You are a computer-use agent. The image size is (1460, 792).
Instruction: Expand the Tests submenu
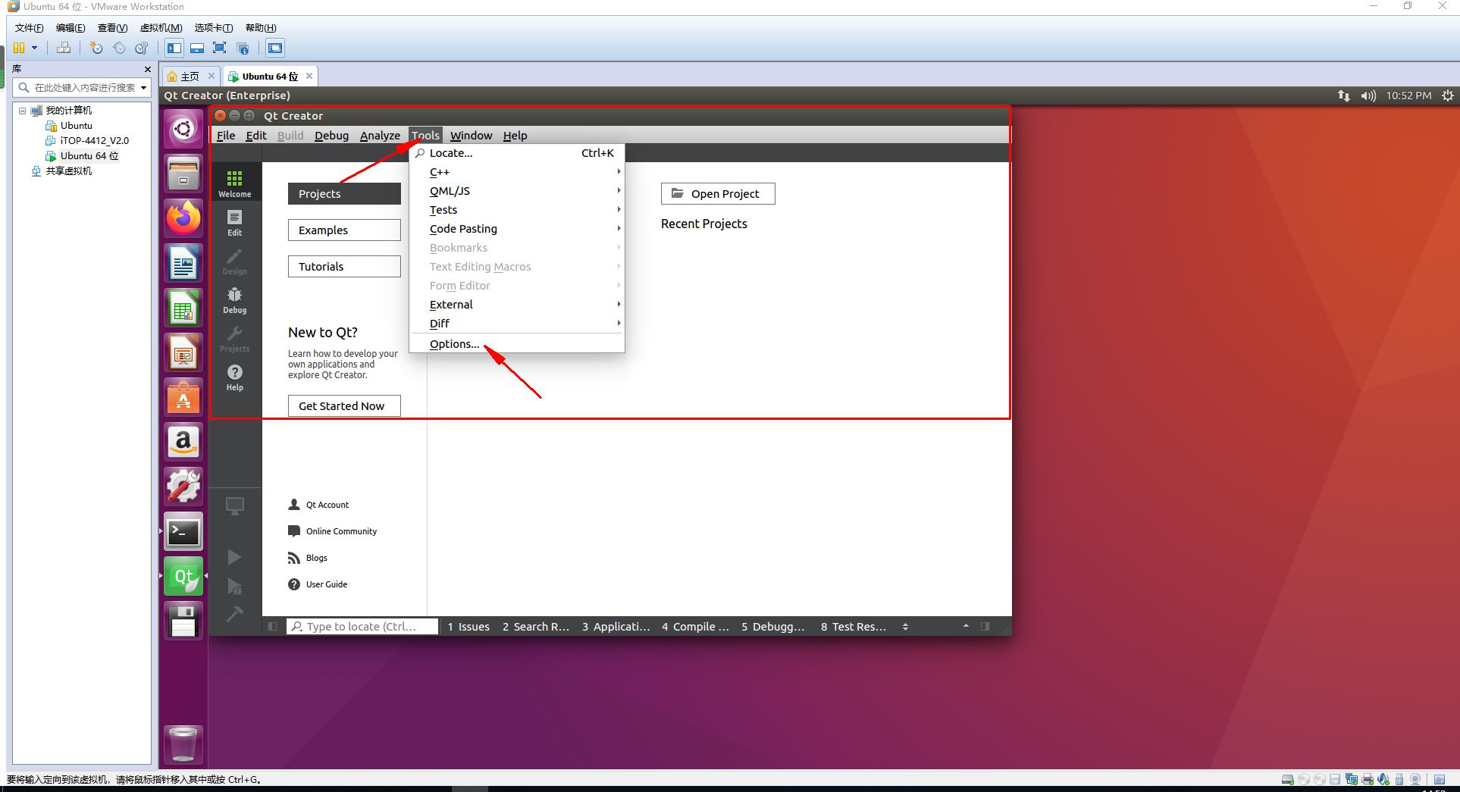pos(517,210)
